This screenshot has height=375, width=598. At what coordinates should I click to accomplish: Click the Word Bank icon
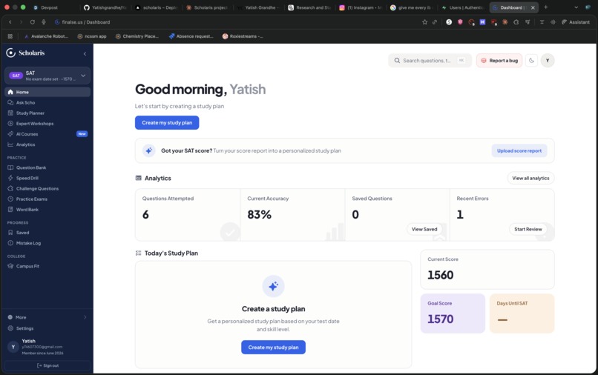(x=10, y=209)
